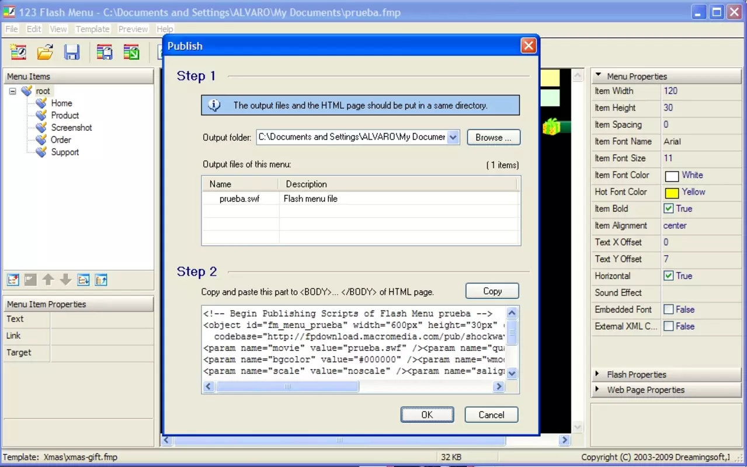Click the code box scroll-down arrow

click(x=512, y=373)
